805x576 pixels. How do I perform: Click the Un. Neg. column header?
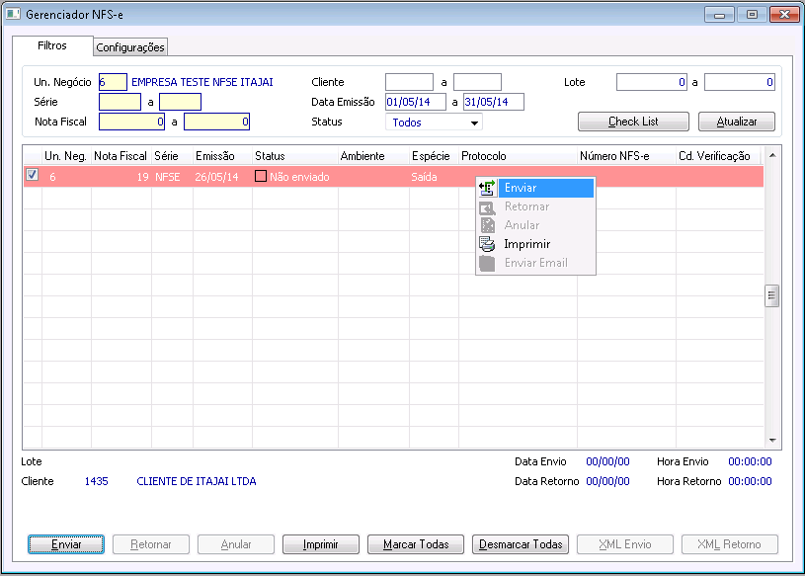click(66, 156)
